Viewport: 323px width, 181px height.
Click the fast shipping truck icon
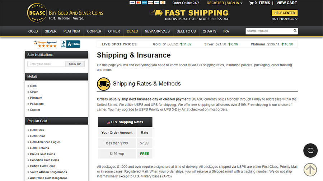click(156, 13)
